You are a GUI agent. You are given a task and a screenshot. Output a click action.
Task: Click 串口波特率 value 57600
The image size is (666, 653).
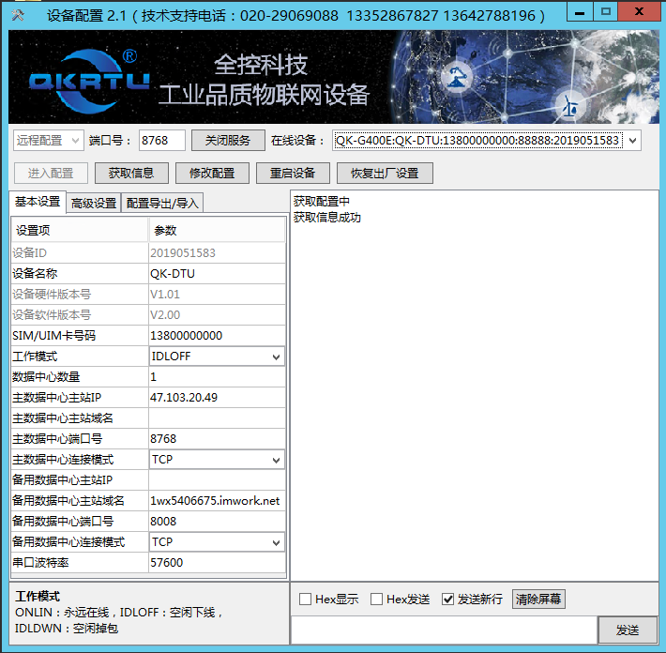click(217, 563)
